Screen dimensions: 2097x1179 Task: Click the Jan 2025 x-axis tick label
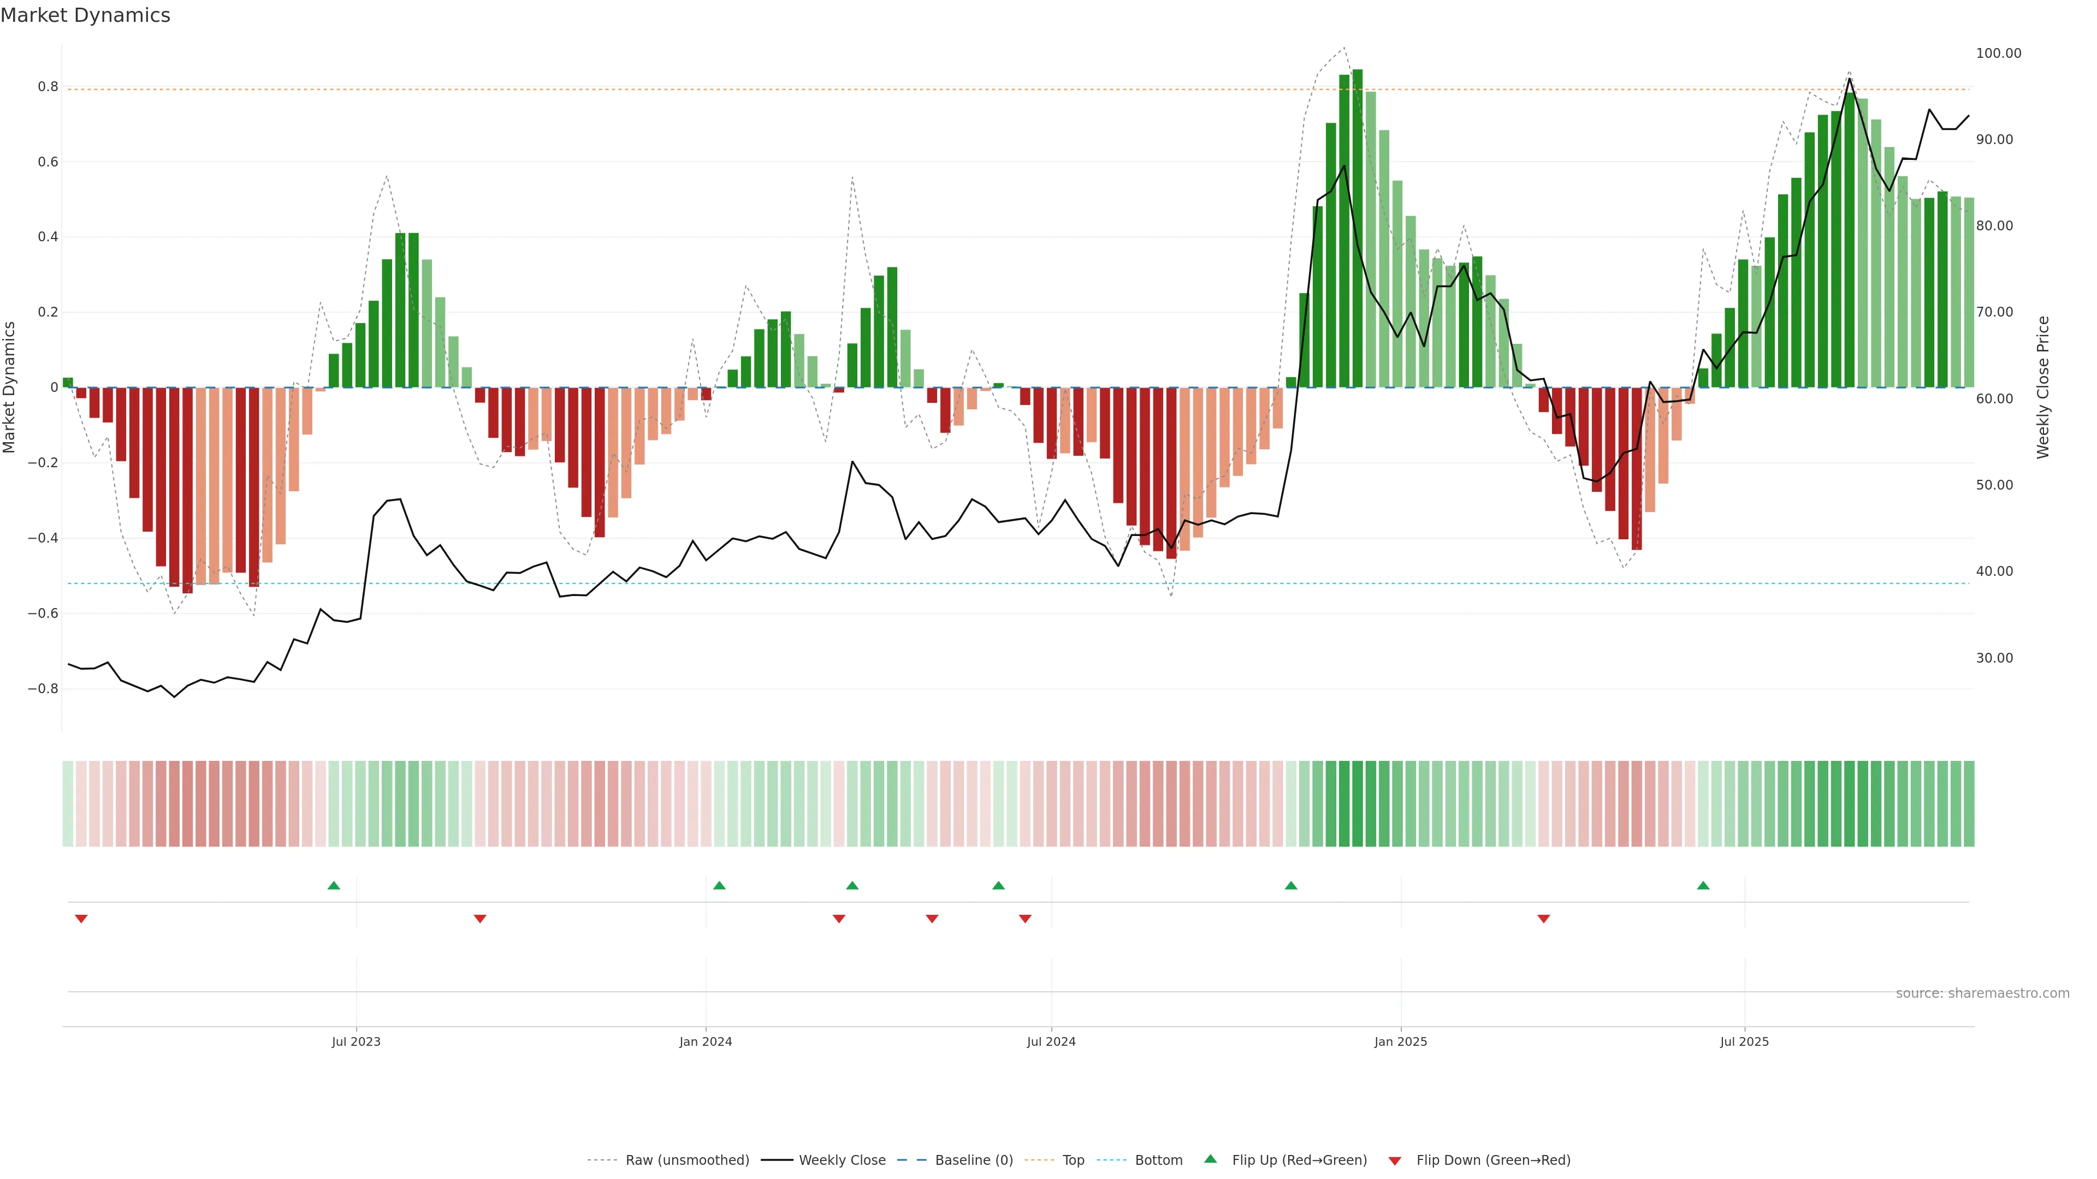pos(1400,1041)
